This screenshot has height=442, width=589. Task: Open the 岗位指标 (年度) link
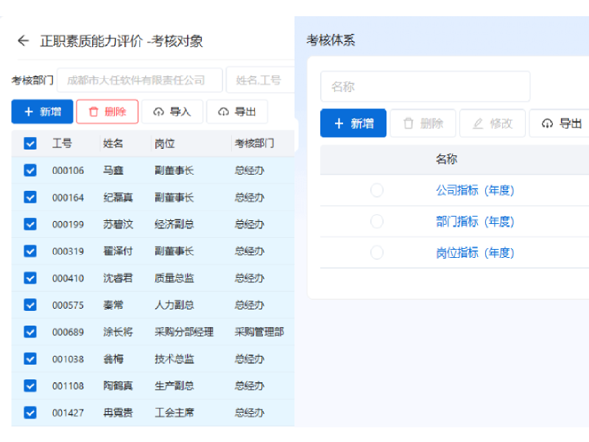pyautogui.click(x=475, y=253)
